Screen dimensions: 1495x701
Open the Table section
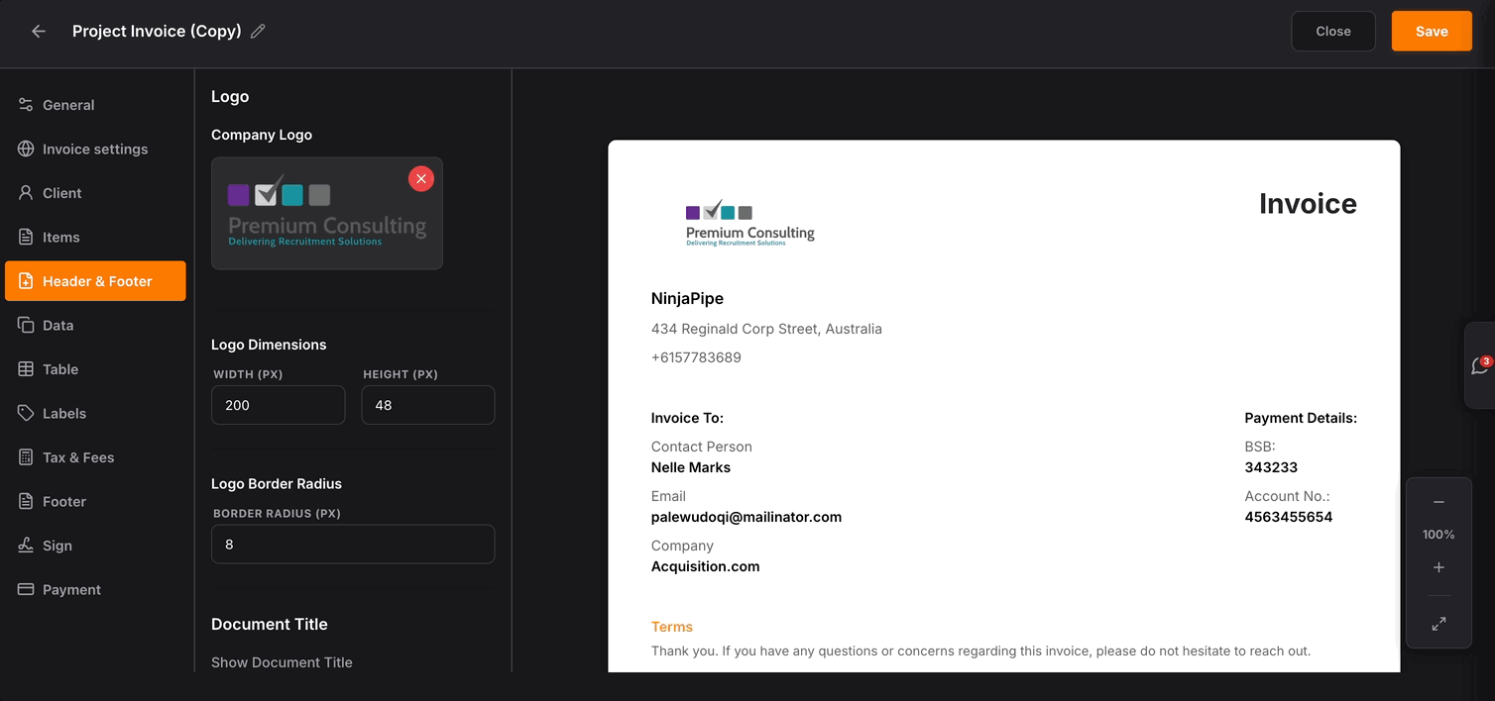tap(60, 369)
